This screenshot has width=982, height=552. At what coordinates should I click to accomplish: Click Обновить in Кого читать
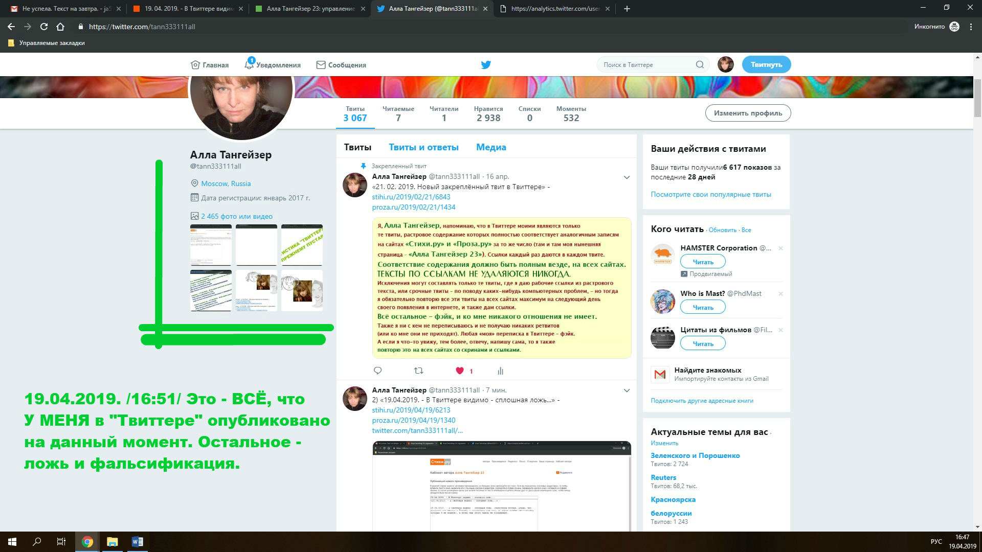click(722, 230)
